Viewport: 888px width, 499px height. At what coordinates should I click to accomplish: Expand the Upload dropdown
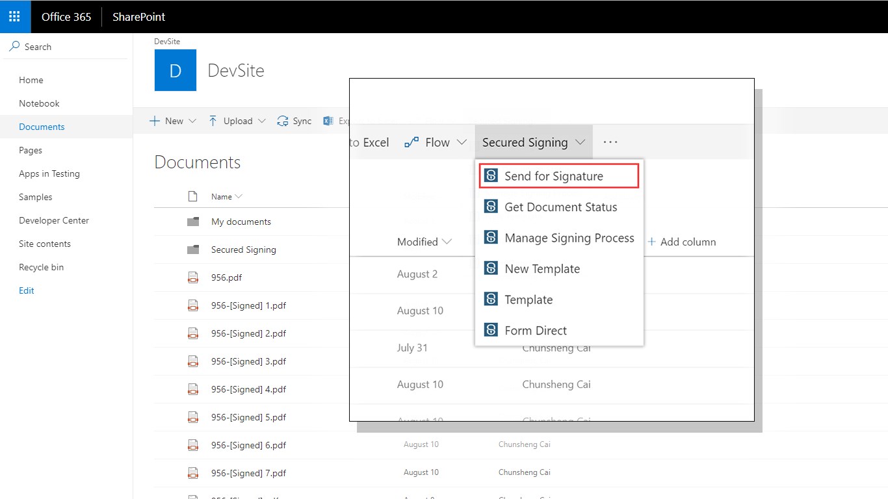(x=262, y=121)
